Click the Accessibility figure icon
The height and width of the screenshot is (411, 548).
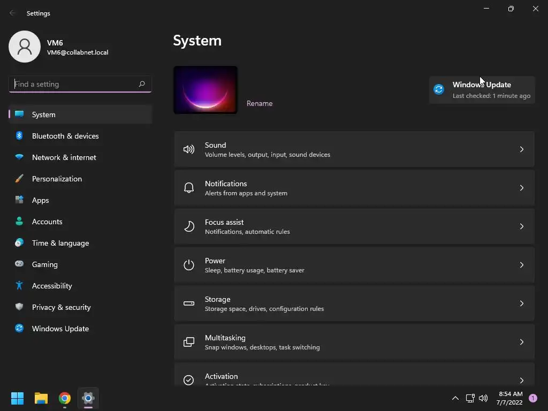click(x=19, y=286)
